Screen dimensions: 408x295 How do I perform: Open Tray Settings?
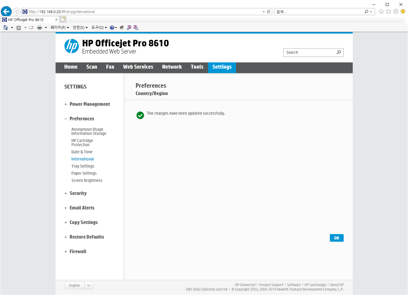[x=83, y=166]
